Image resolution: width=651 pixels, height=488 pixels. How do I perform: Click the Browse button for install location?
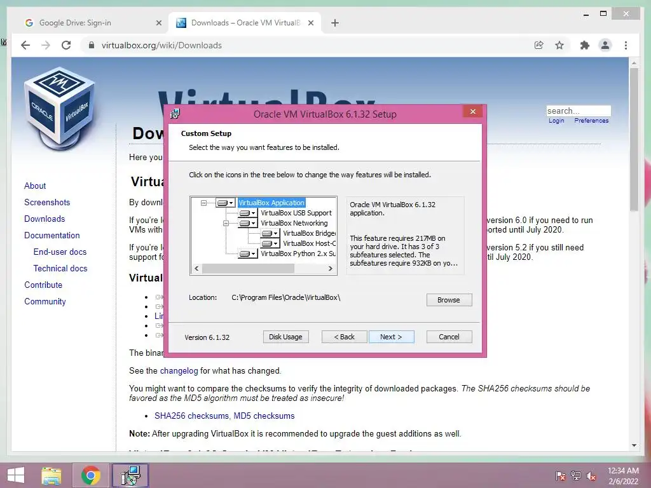click(449, 300)
